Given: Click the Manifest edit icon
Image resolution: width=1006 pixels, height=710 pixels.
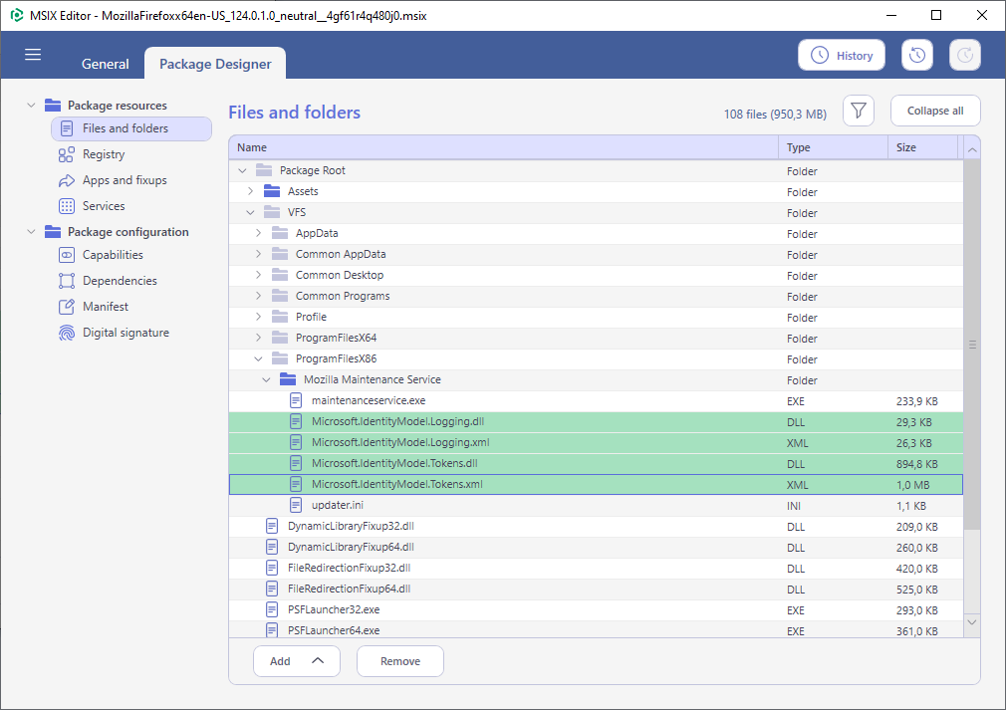Looking at the screenshot, I should click(x=66, y=307).
